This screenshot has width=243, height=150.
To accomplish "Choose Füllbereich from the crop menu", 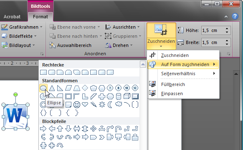I will tap(183, 84).
